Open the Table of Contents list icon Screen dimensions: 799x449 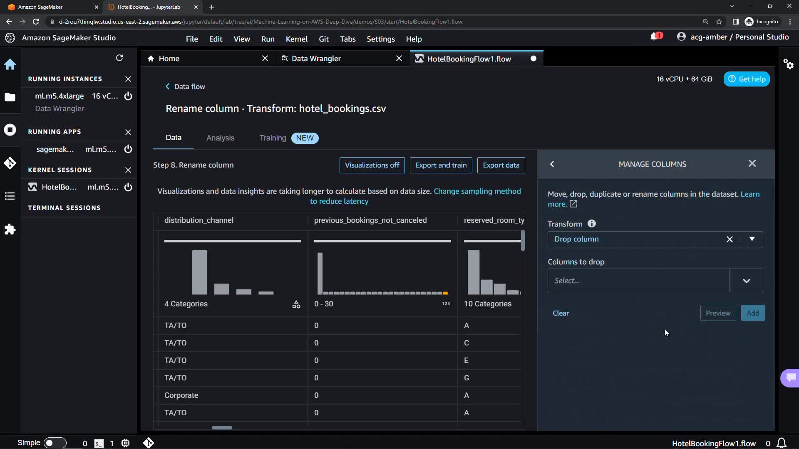click(x=10, y=196)
